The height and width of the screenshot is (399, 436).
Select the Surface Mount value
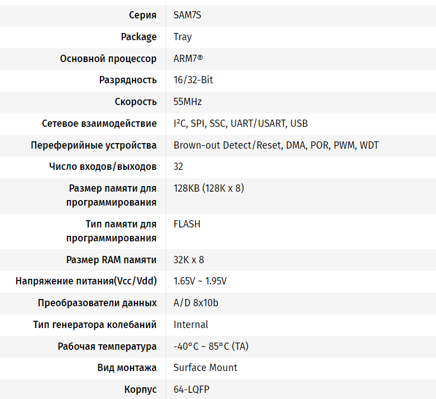[205, 368]
